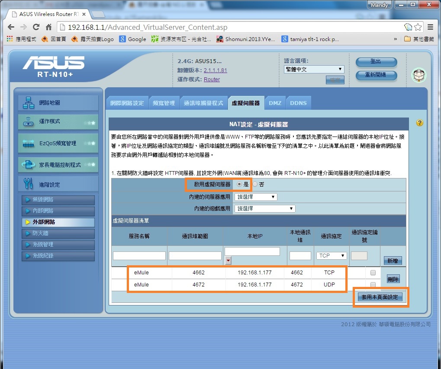Switch to the 網際網路設定 tab

click(x=127, y=103)
